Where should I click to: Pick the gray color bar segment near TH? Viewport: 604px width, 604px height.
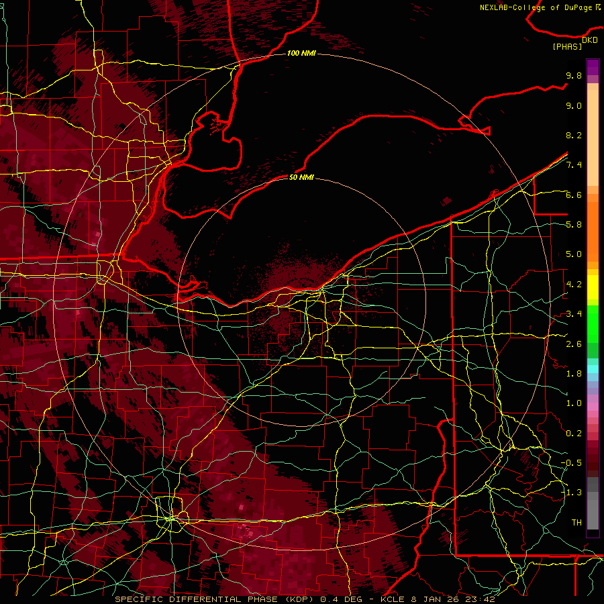[x=593, y=516]
